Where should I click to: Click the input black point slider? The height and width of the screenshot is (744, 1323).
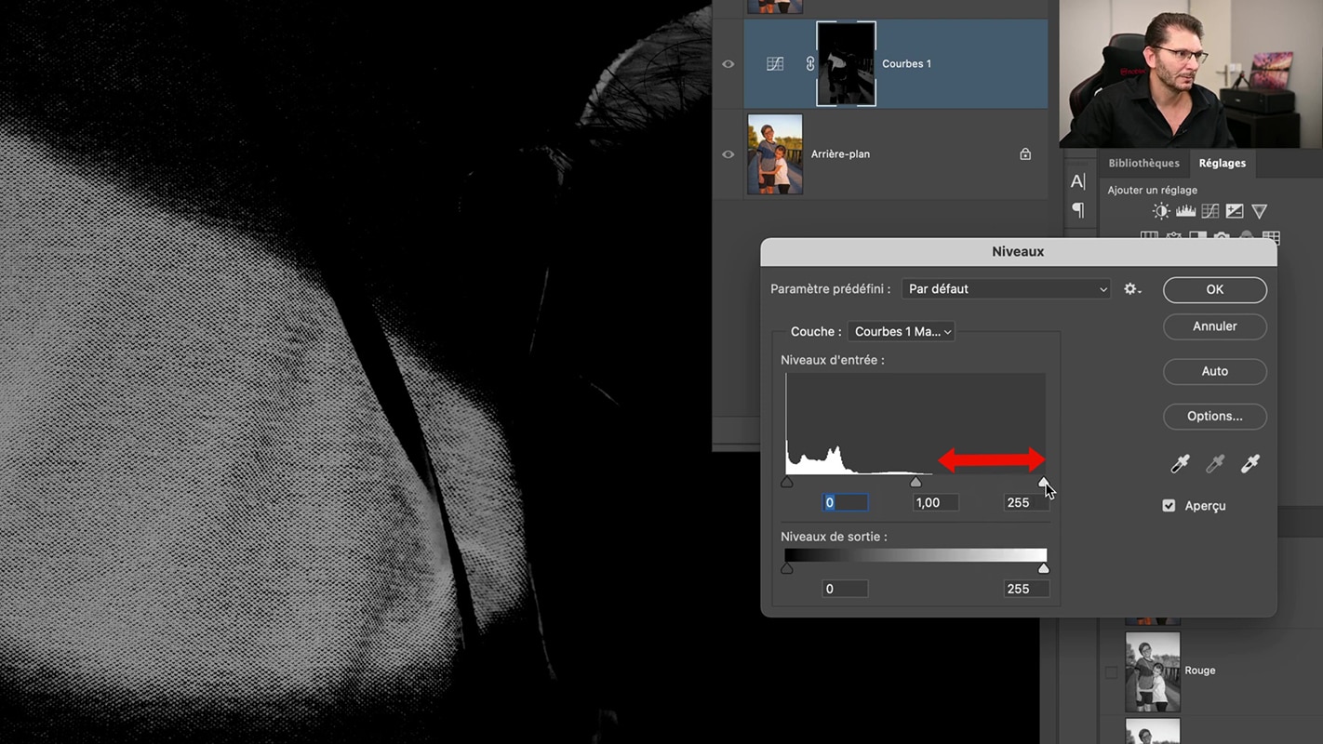point(787,483)
